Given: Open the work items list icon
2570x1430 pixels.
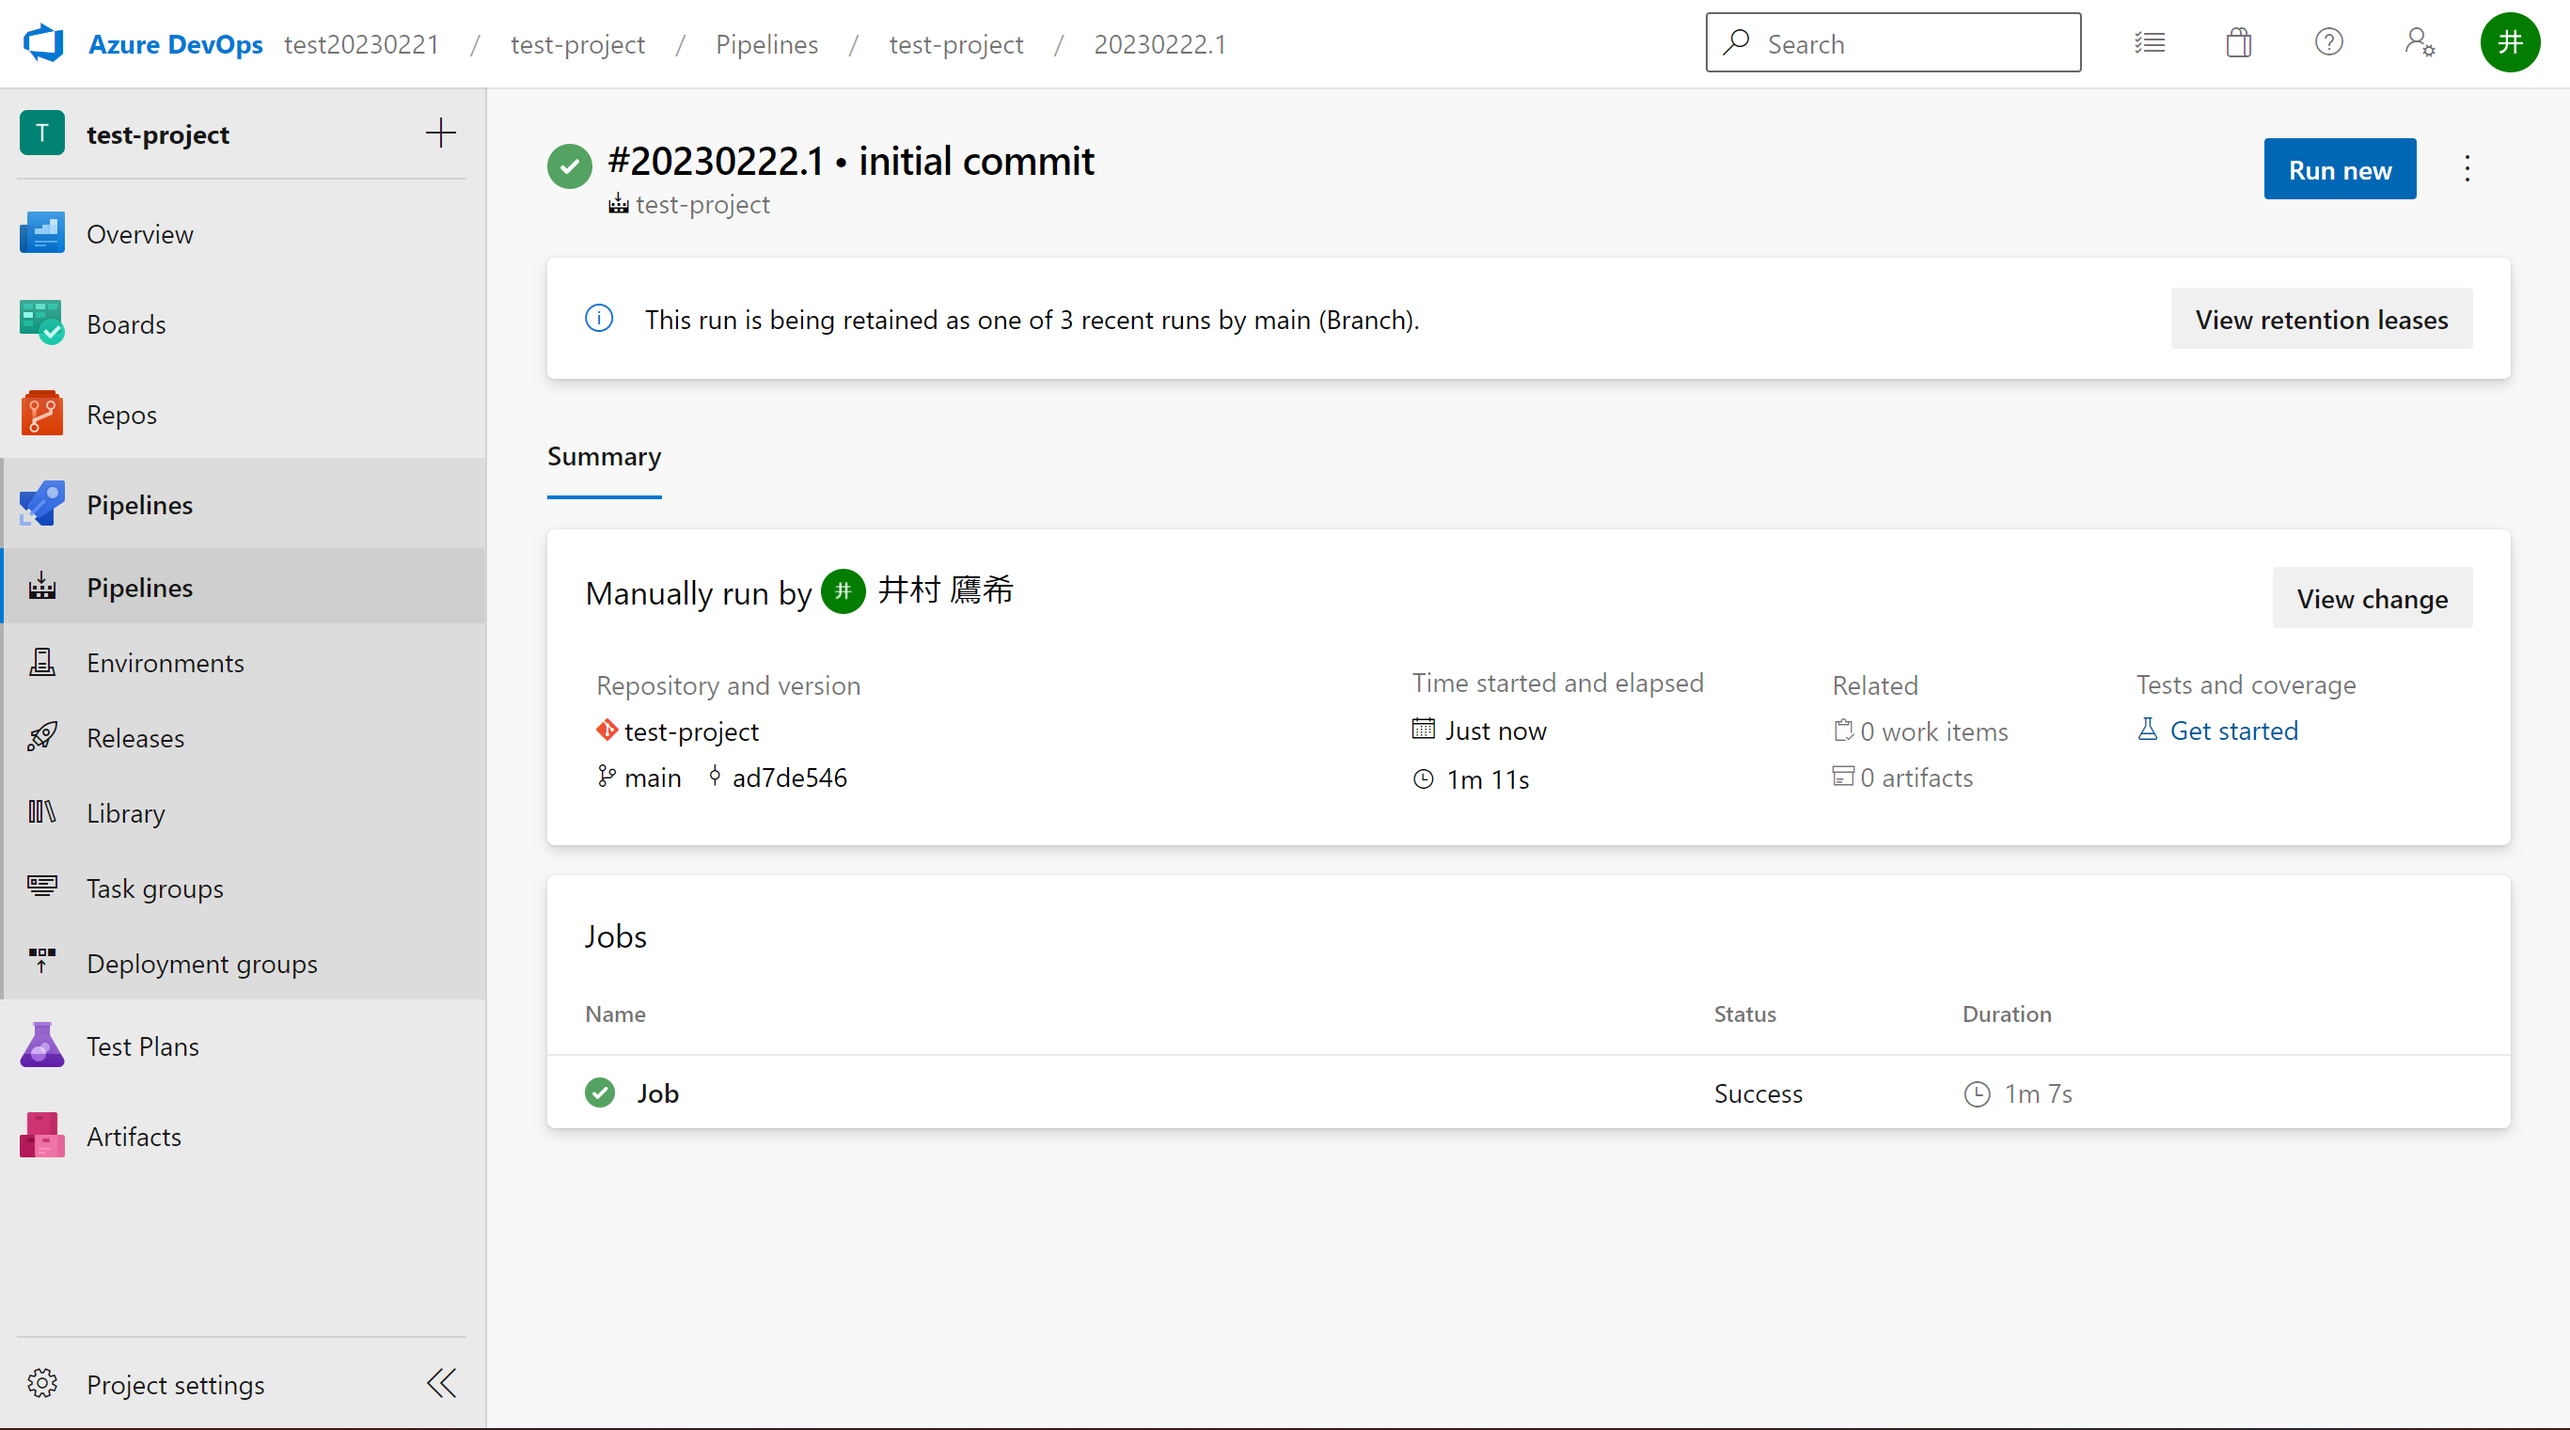Looking at the screenshot, I should tap(2149, 43).
